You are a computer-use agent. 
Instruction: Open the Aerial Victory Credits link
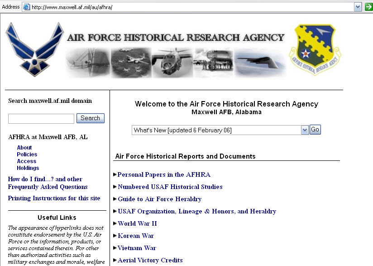click(x=150, y=260)
